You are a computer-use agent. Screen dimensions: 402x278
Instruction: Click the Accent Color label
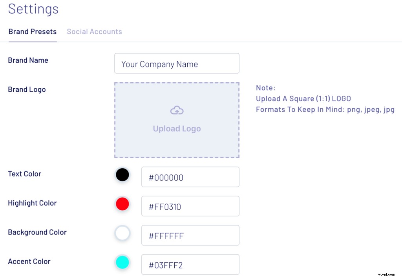[29, 262]
